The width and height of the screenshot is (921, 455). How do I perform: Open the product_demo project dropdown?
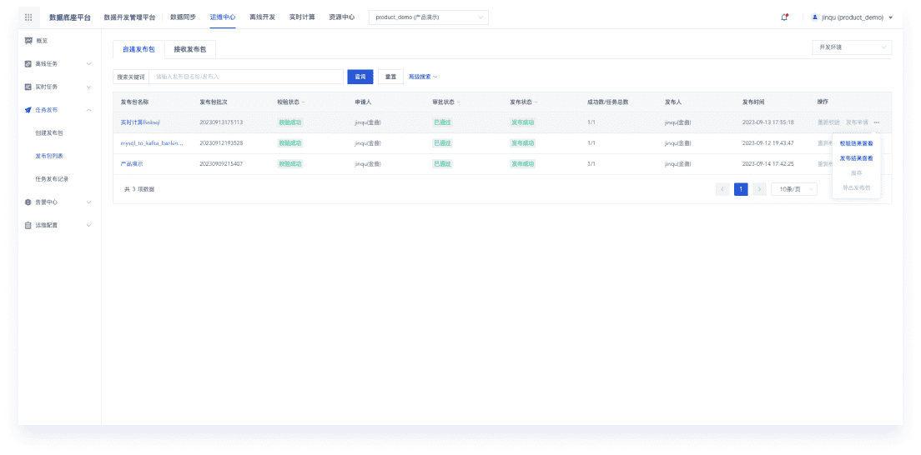428,17
